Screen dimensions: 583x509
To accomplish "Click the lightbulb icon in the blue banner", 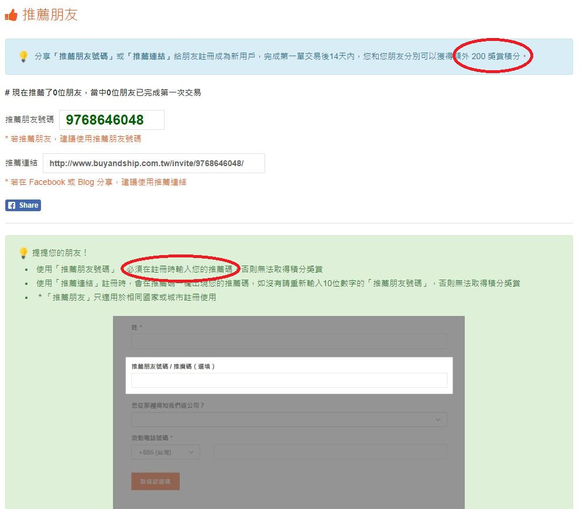I will tap(23, 57).
